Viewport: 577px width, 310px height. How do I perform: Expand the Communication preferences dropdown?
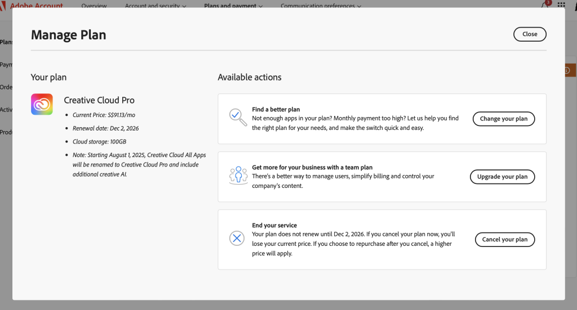[321, 6]
